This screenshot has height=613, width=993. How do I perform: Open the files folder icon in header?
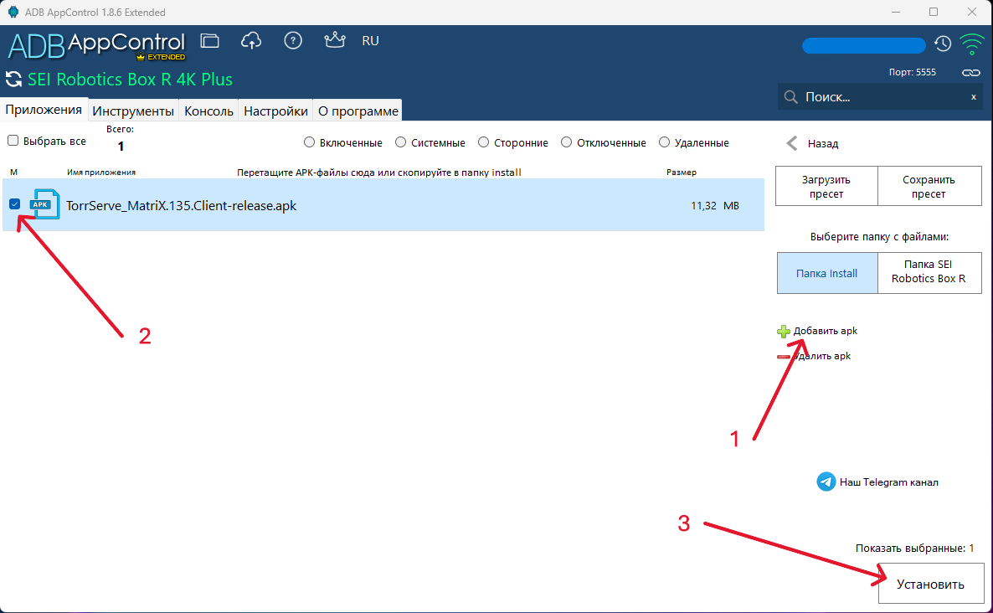coord(209,41)
